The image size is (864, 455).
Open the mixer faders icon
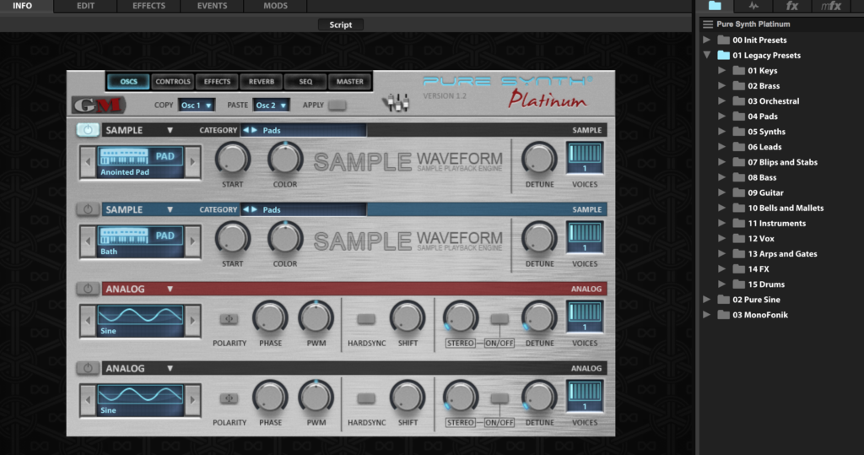[x=396, y=103]
